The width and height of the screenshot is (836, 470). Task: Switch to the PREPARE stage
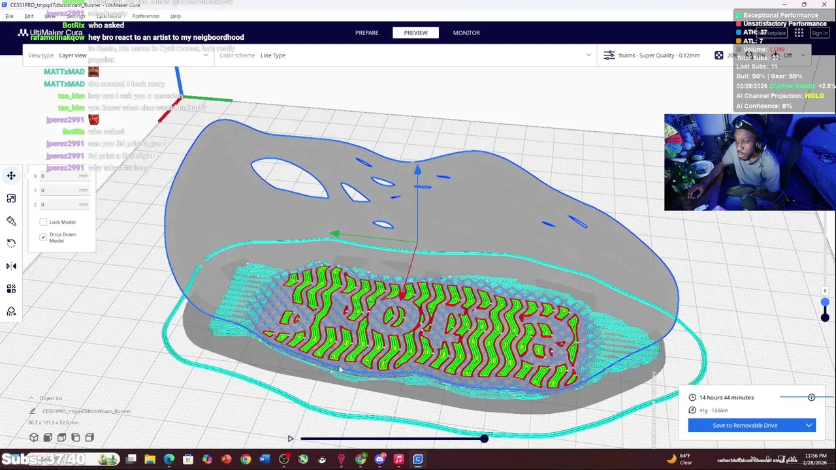pyautogui.click(x=367, y=33)
